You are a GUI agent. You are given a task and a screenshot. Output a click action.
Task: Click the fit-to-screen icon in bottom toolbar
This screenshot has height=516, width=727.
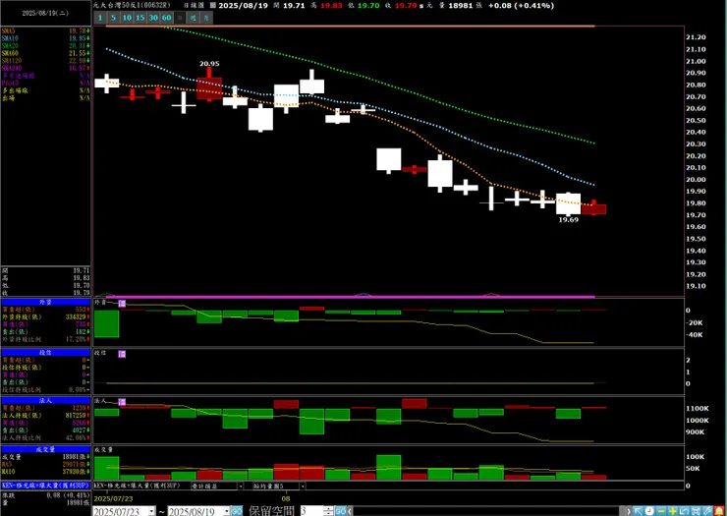(x=696, y=511)
